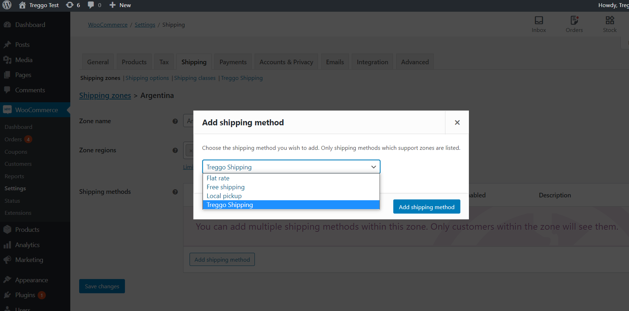Click the Posts pin icon in sidebar
Viewport: 629px width, 311px height.
coord(7,45)
